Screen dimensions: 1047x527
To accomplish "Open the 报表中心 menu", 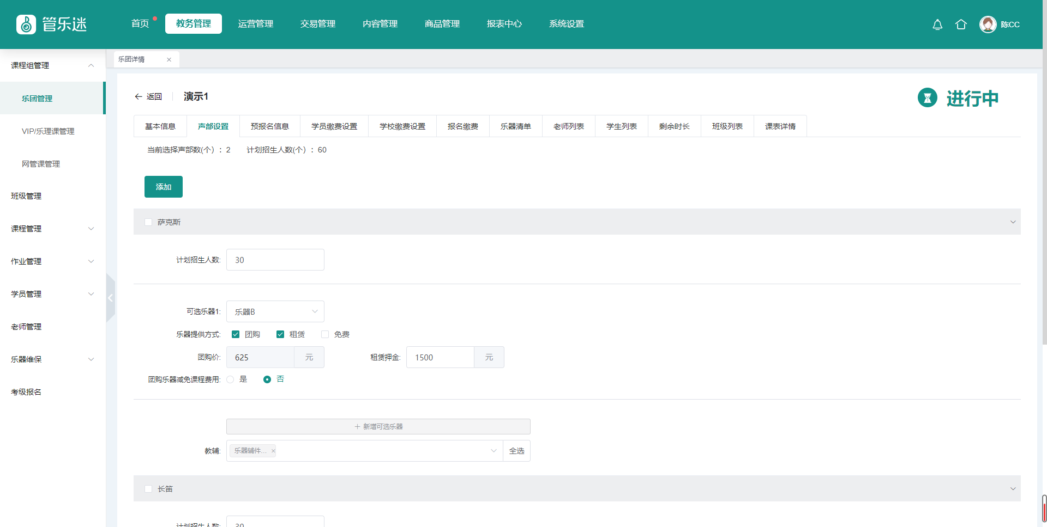I will click(504, 24).
